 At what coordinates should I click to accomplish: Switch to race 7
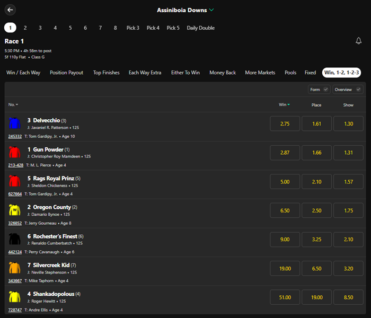pyautogui.click(x=100, y=28)
